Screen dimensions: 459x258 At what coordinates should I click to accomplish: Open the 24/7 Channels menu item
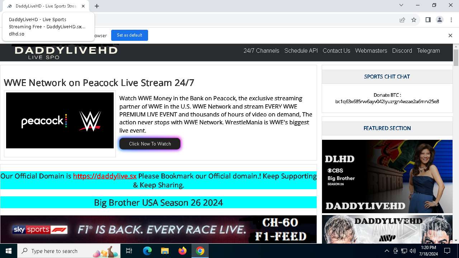click(261, 51)
